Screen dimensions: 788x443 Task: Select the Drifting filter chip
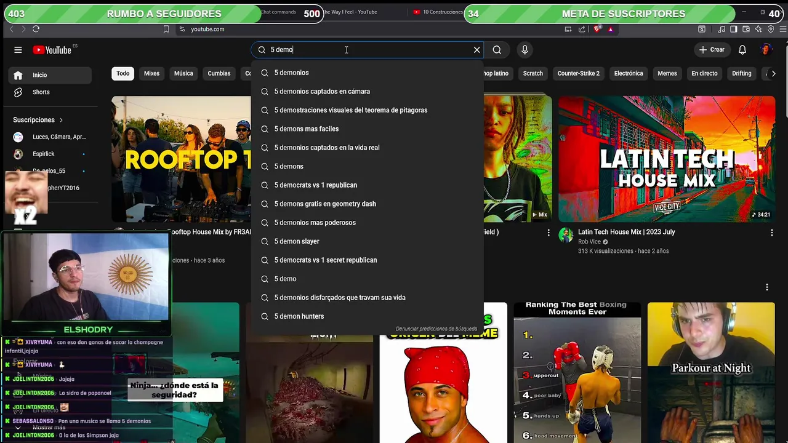[742, 73]
